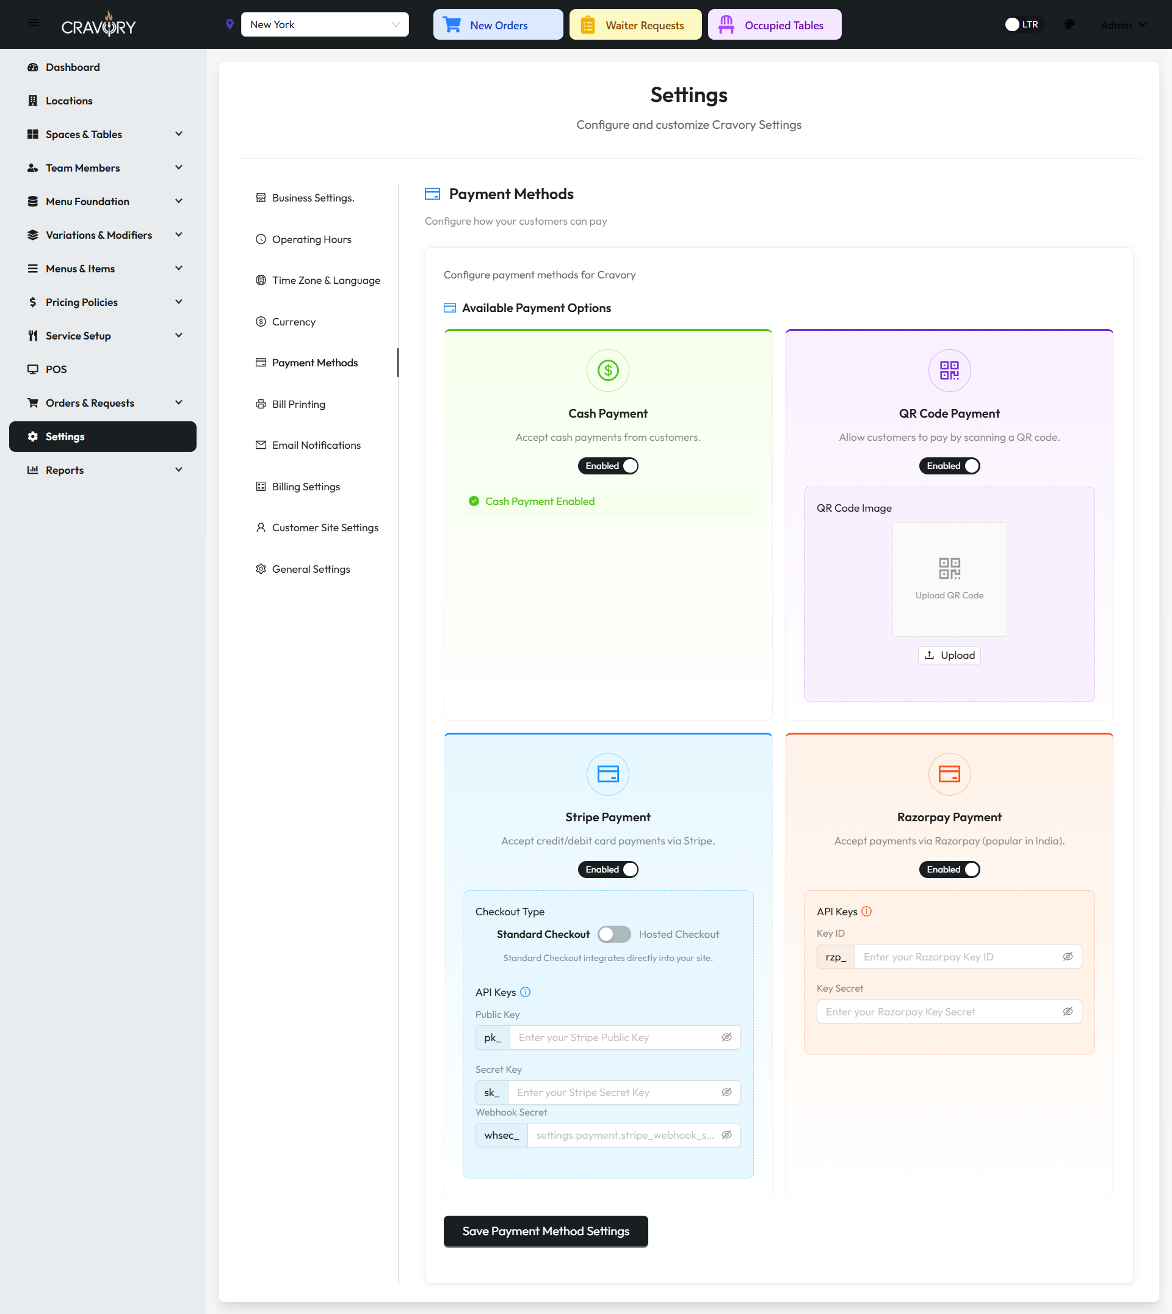Open the New York location dropdown
The height and width of the screenshot is (1314, 1172).
point(325,24)
